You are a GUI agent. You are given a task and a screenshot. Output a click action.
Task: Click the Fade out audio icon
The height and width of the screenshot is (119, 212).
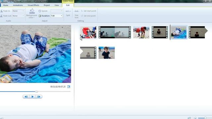pyautogui.click(x=1, y=16)
